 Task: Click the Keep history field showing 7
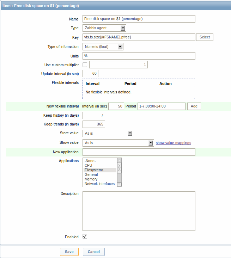[94, 115]
